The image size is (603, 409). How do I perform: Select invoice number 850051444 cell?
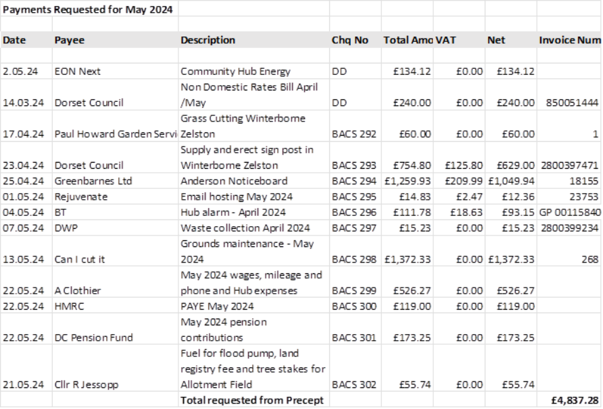(x=568, y=103)
